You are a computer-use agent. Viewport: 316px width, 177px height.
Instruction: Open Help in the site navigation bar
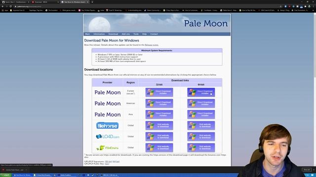click(x=144, y=34)
